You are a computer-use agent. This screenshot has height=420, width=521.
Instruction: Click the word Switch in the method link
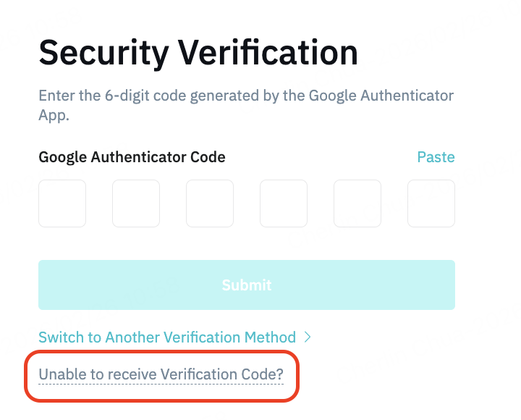coord(61,337)
